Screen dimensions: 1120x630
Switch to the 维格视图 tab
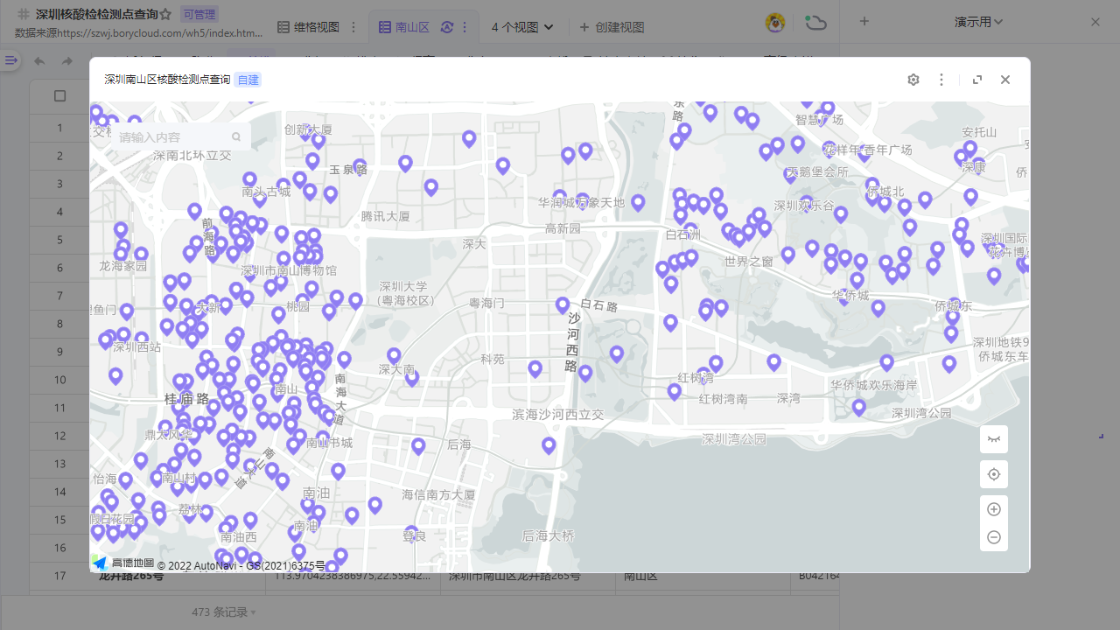point(308,27)
